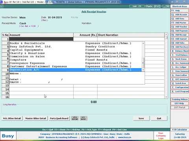This screenshot has height=141, width=189.
Task: Click Add Item shortcut button
Action: tap(180, 18)
